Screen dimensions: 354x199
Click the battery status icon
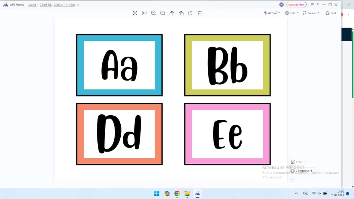coord(325,193)
